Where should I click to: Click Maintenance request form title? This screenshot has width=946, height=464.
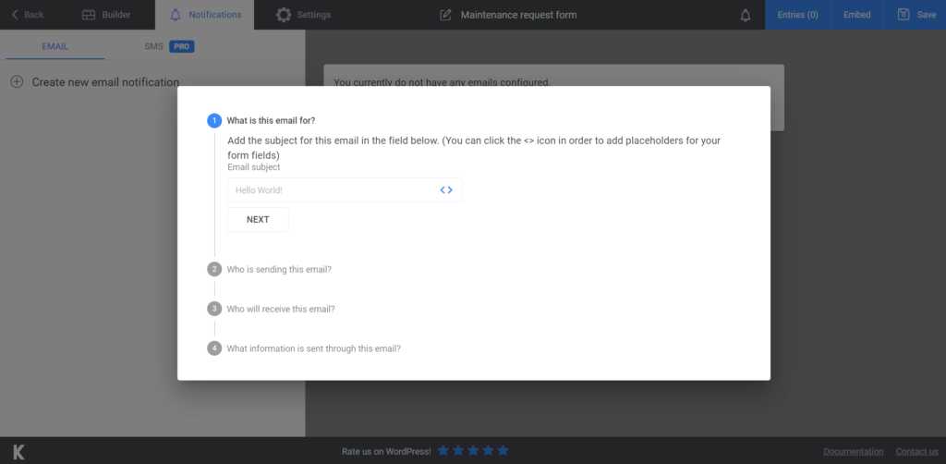pos(519,15)
